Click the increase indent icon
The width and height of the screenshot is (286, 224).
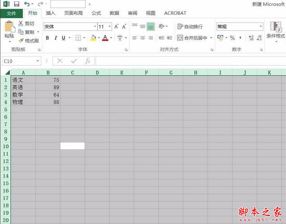(x=169, y=38)
